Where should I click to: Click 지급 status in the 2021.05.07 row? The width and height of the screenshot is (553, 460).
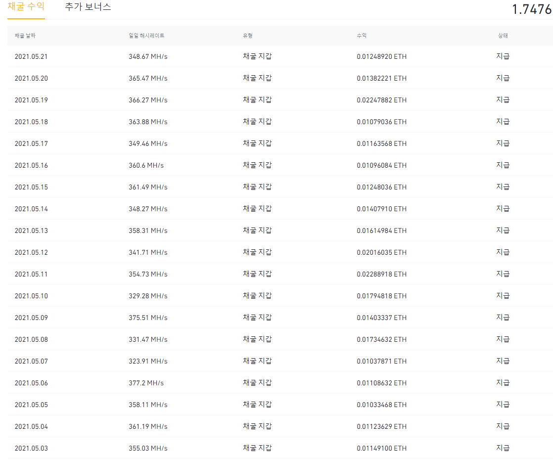(x=503, y=361)
